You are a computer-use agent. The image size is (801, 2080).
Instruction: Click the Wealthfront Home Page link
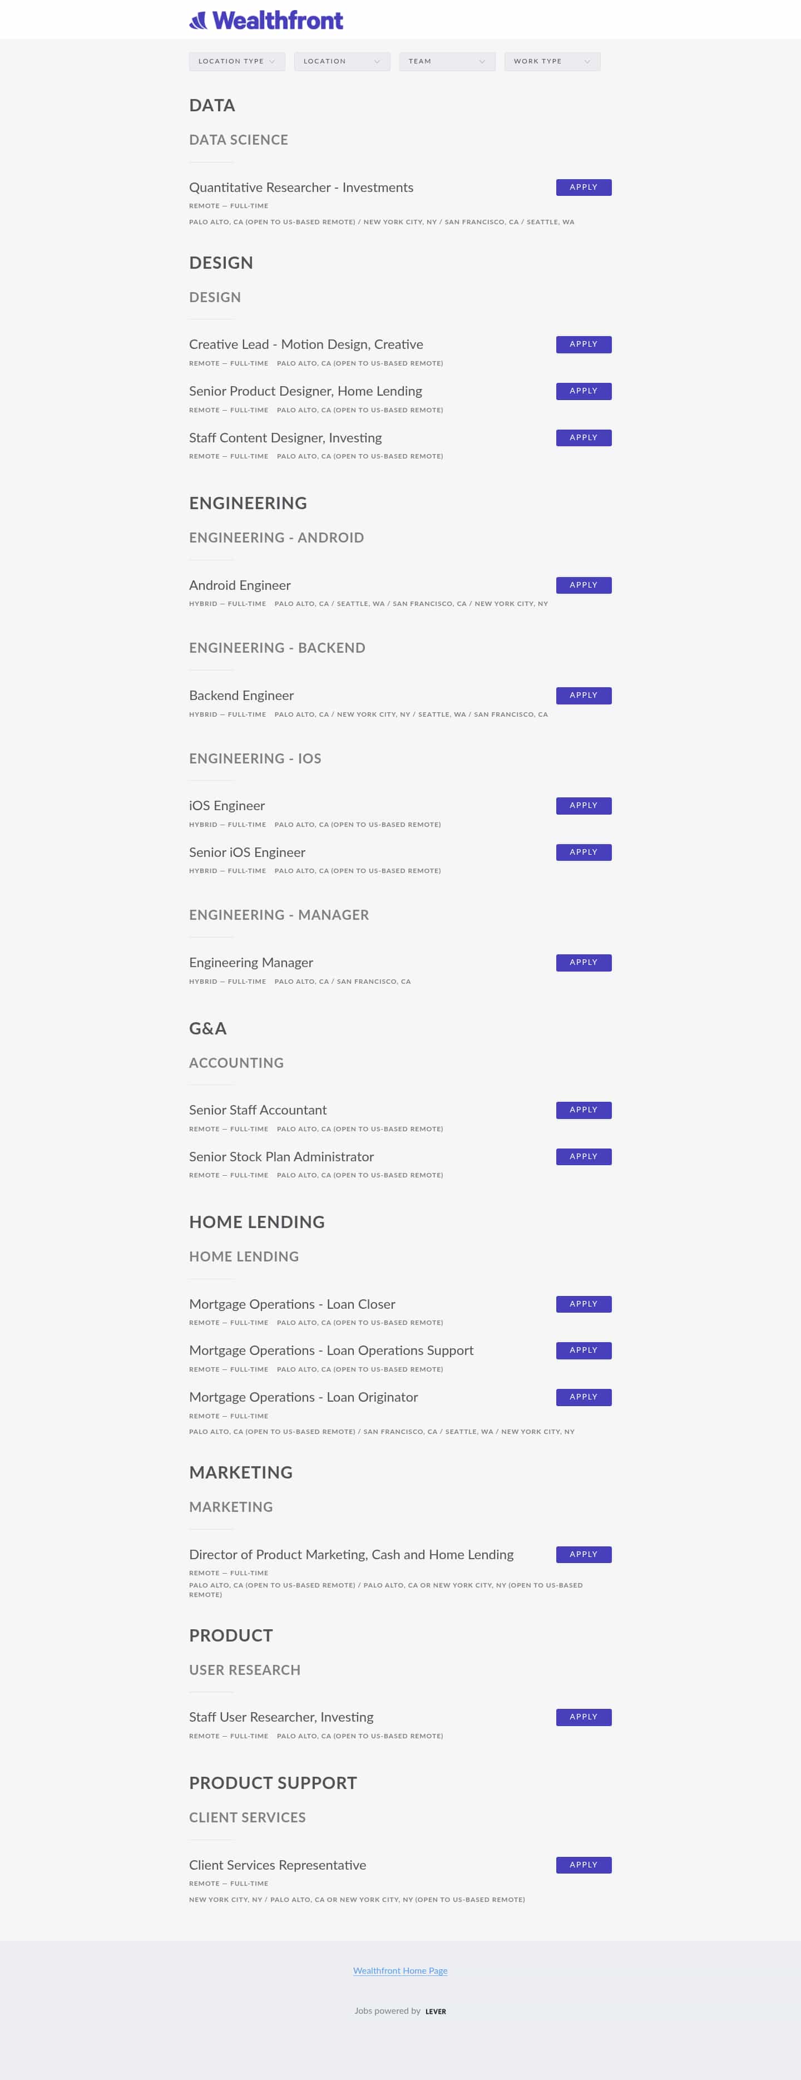(x=400, y=1970)
